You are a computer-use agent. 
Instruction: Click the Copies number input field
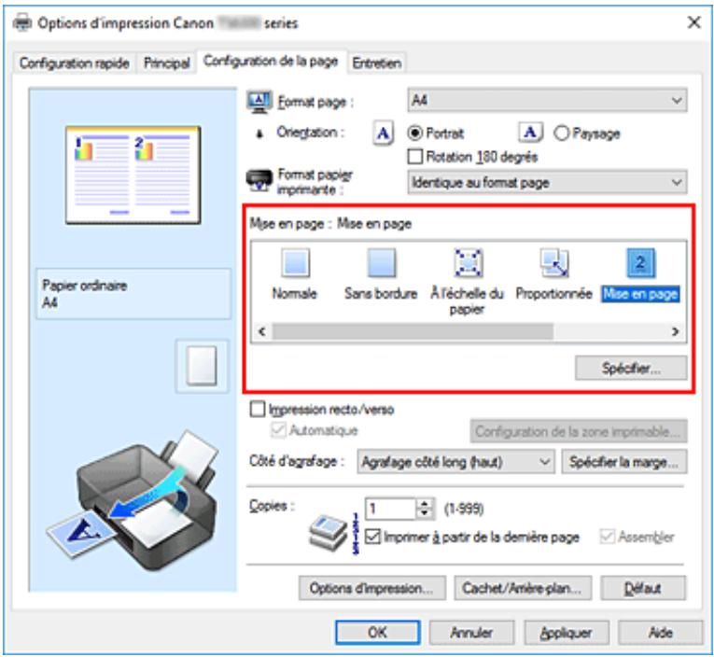point(391,509)
